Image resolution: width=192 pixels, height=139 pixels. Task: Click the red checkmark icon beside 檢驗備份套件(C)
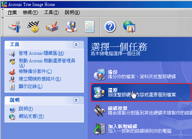pos(12,72)
